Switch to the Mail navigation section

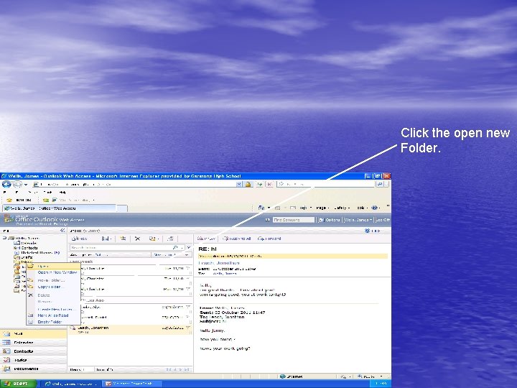[x=33, y=334]
